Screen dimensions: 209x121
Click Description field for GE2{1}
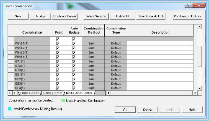click(160, 79)
